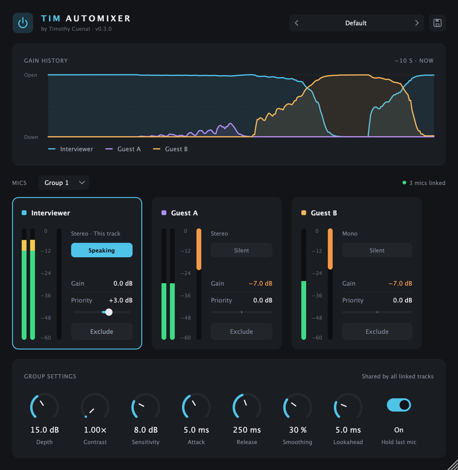The image size is (458, 470).
Task: Click Guest A Priority 0.0 dB value
Action: coord(263,300)
